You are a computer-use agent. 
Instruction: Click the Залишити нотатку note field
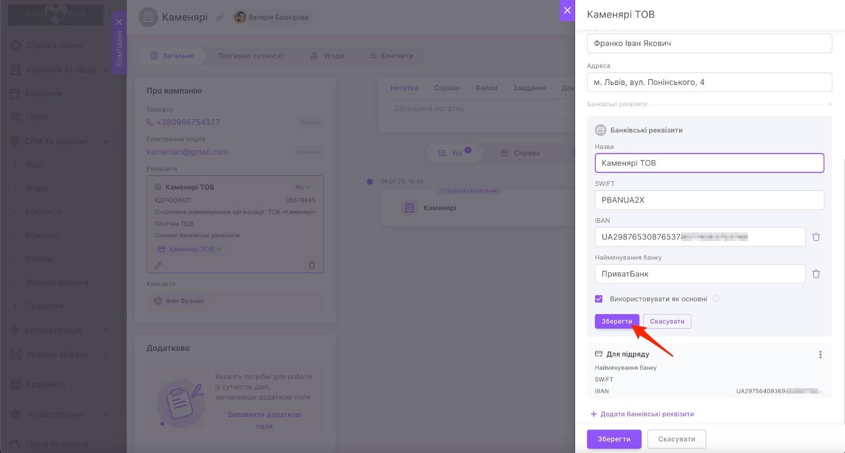coord(481,109)
